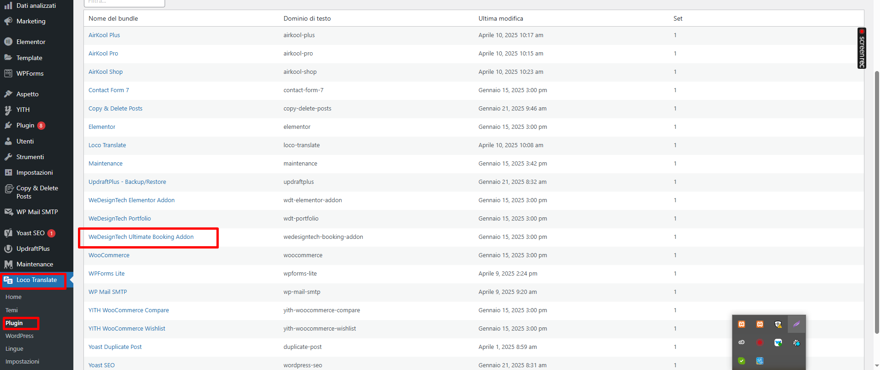The width and height of the screenshot is (880, 370).
Task: Click the Elementor icon in the sidebar
Action: [x=8, y=42]
